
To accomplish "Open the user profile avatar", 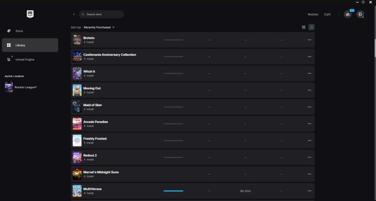I will 360,14.
